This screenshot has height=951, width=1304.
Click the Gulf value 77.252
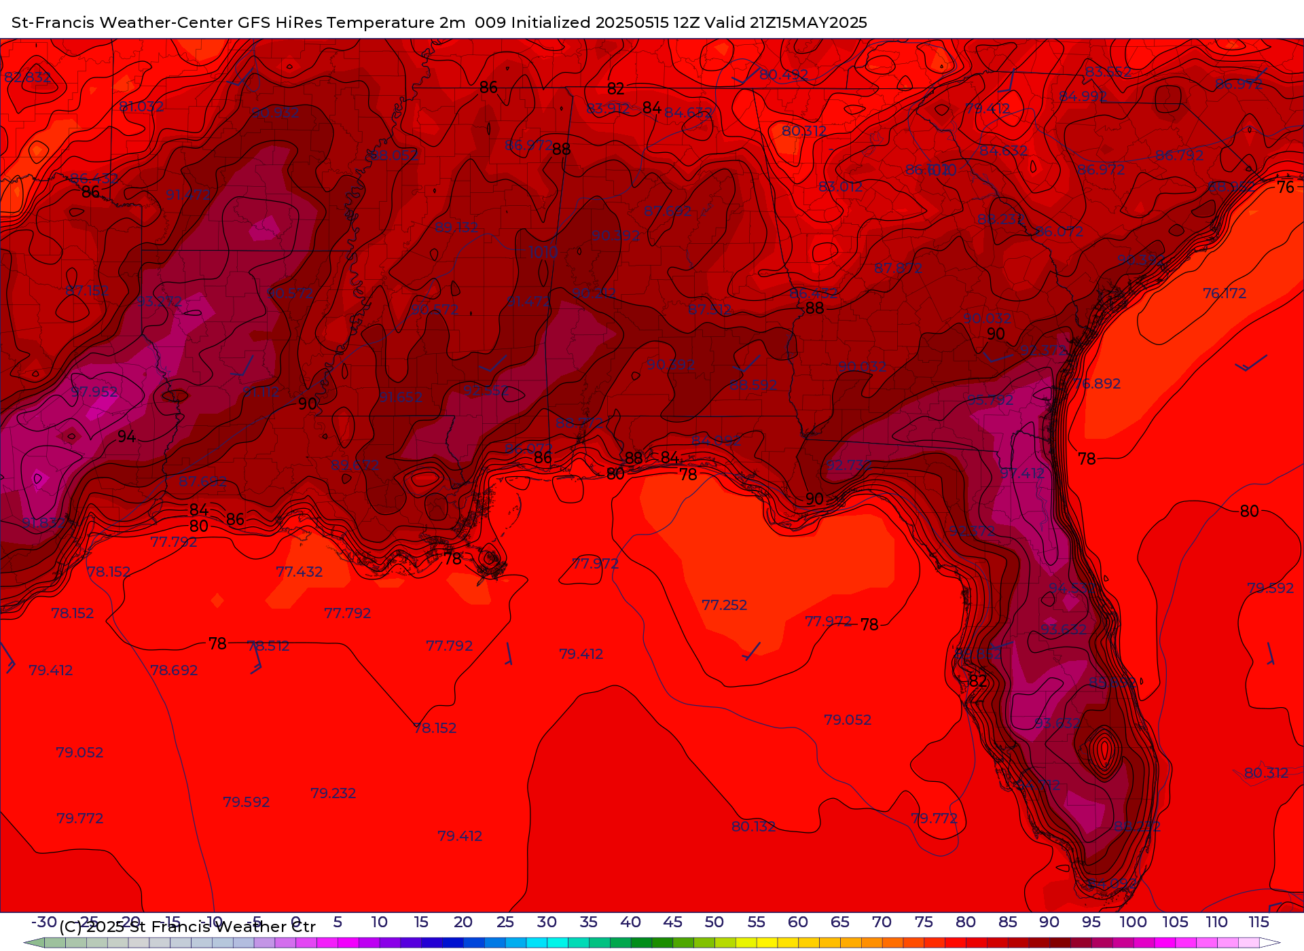[724, 605]
